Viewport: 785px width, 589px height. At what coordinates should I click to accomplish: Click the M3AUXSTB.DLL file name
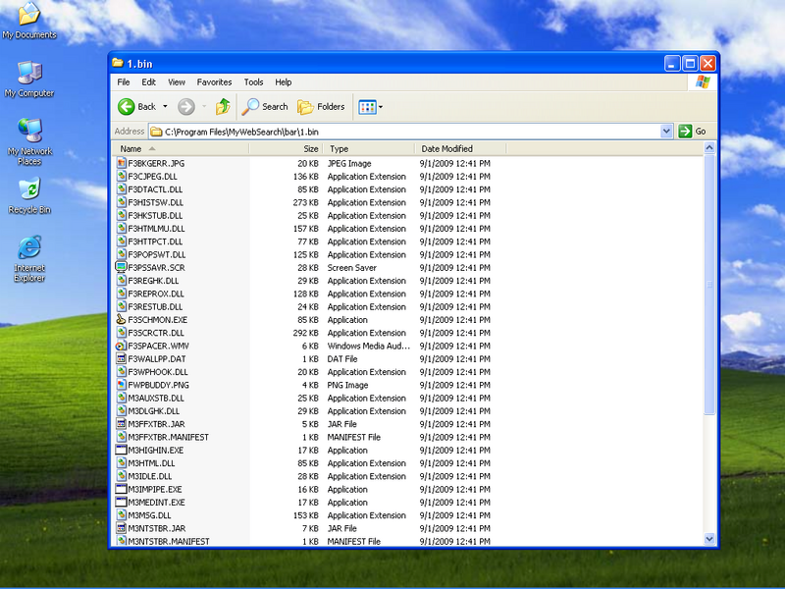tap(156, 398)
